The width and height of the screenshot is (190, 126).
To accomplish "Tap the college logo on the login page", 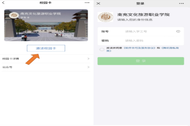I will point(105,17).
